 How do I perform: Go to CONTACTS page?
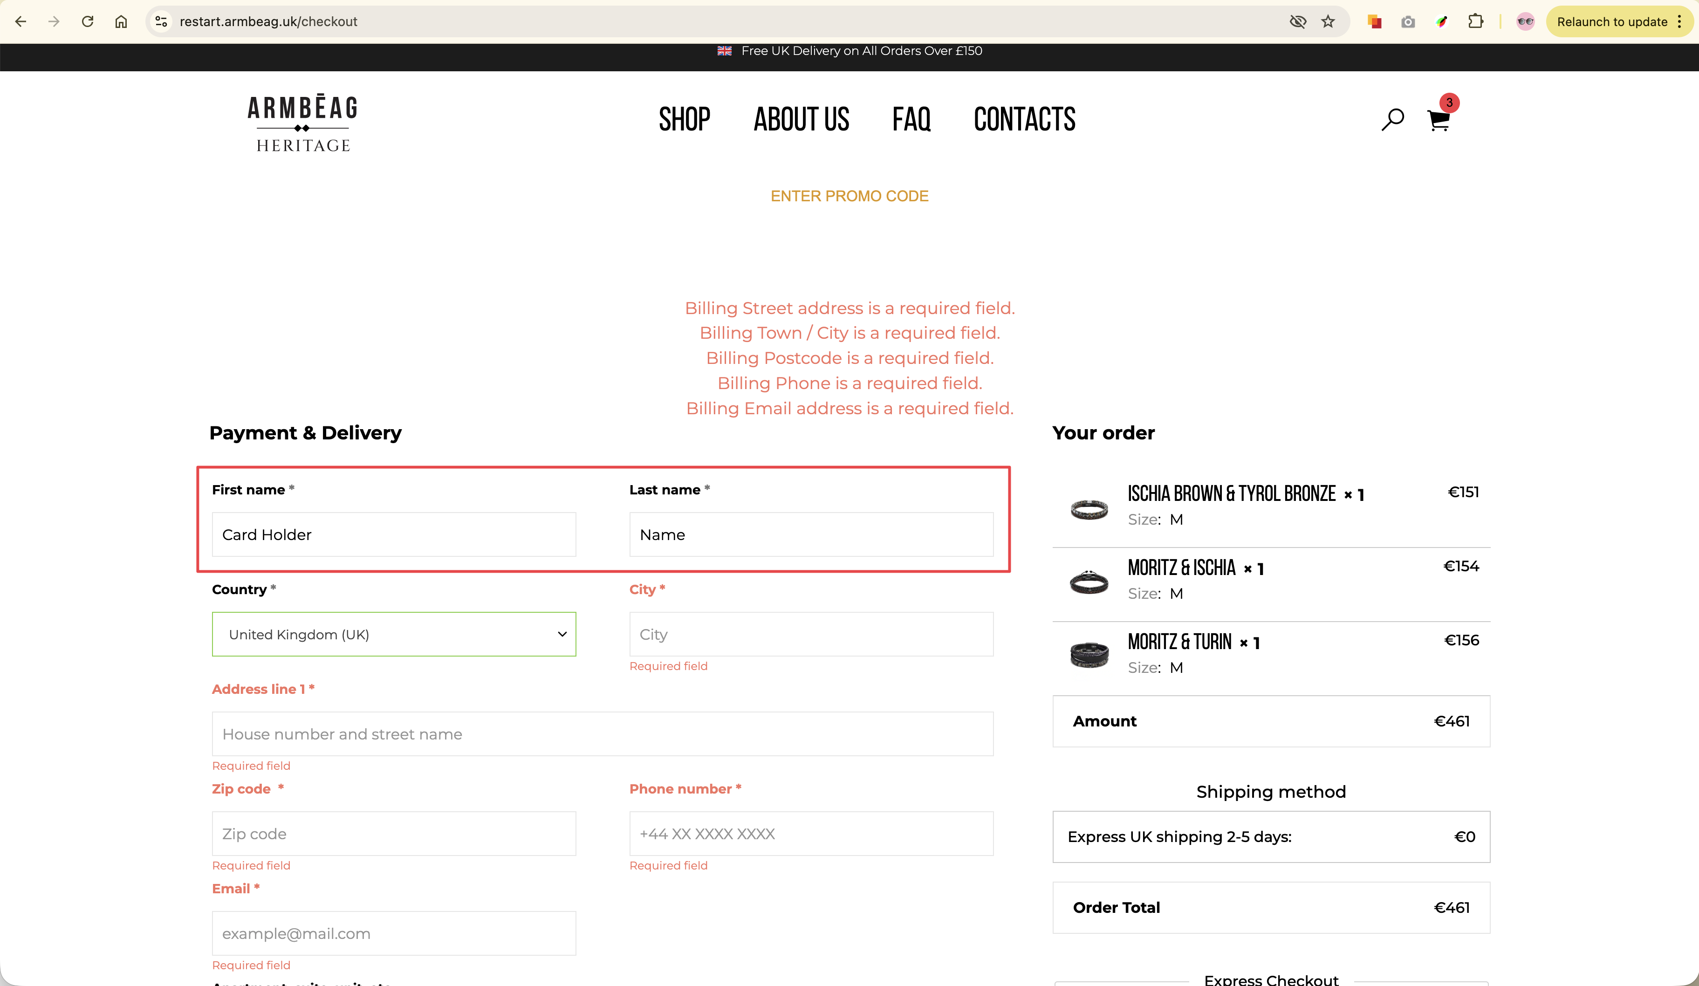1024,120
